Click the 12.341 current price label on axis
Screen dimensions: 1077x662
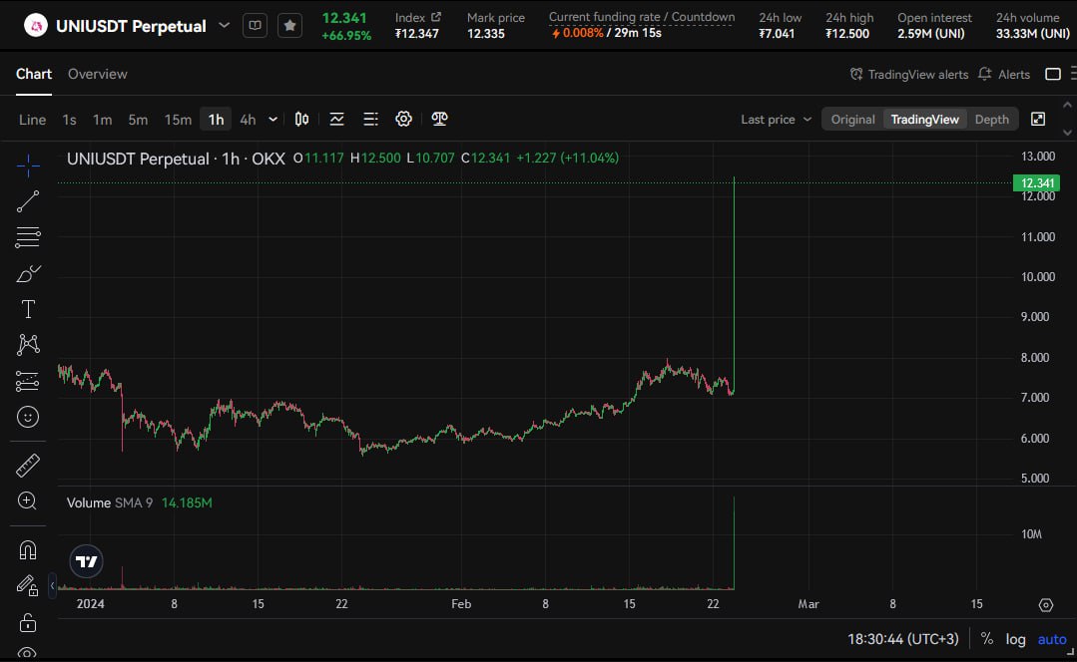[x=1036, y=183]
